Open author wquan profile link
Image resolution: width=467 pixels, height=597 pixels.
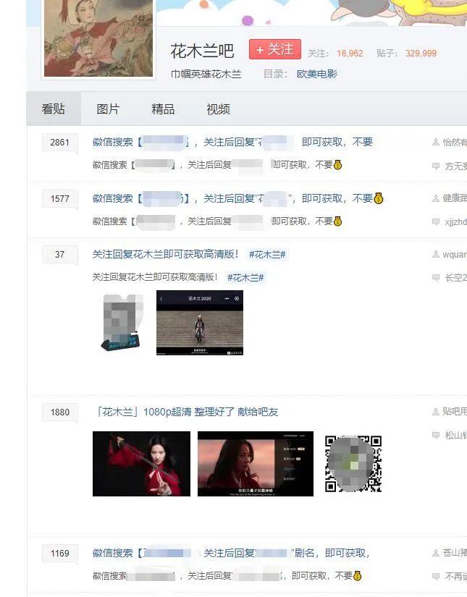coord(455,254)
